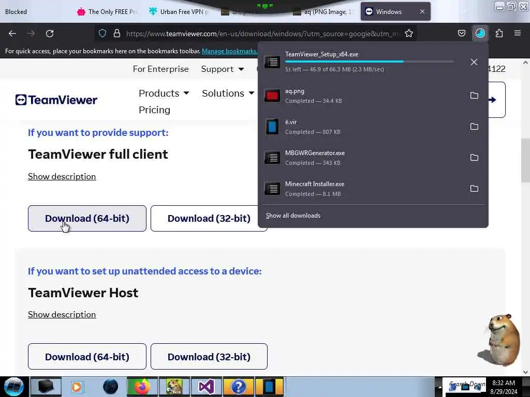Screen dimensions: 530x397
Task: Open Firefox from the taskbar
Action: (x=142, y=387)
